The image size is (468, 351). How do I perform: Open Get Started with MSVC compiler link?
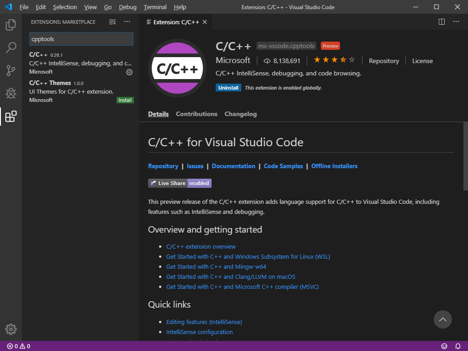242,287
